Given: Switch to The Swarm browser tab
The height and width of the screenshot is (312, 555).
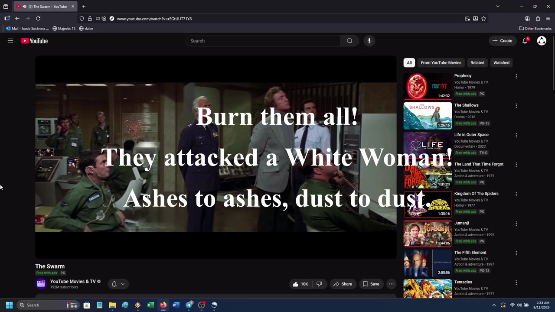Looking at the screenshot, I should click(x=46, y=6).
